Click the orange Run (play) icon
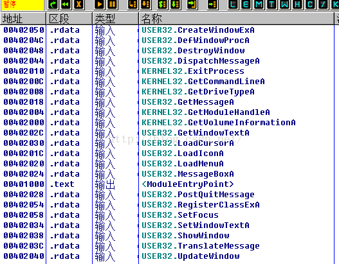 (x=100, y=4)
